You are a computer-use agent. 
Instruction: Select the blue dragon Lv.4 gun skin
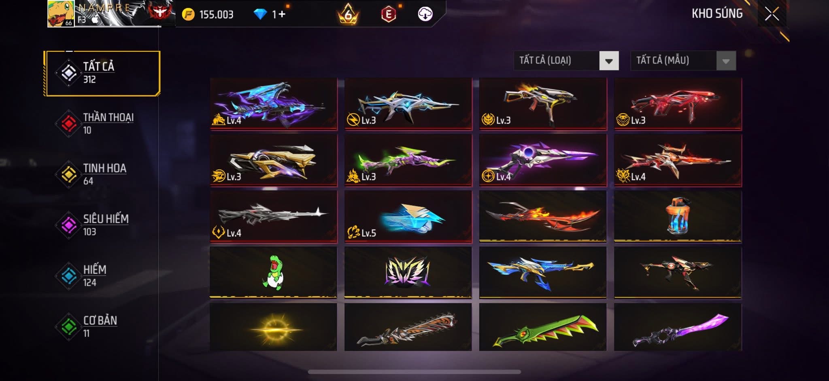point(273,104)
